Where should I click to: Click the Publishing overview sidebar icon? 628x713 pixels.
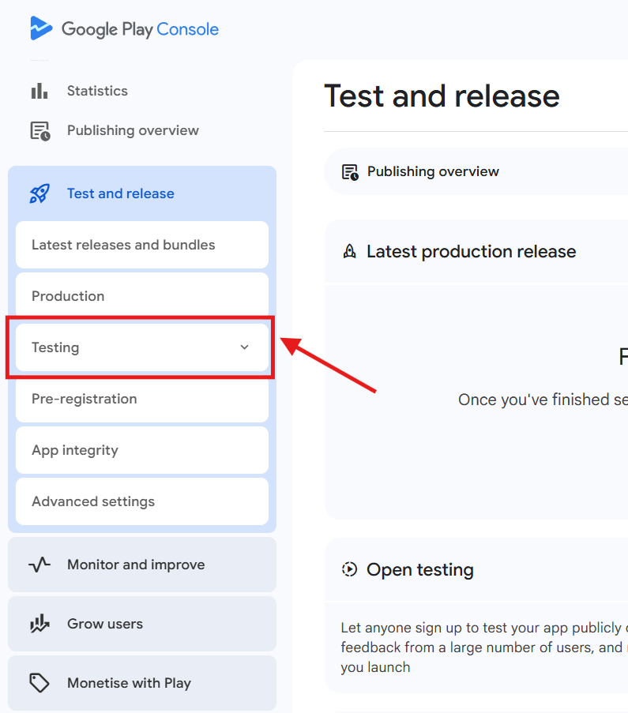[39, 131]
